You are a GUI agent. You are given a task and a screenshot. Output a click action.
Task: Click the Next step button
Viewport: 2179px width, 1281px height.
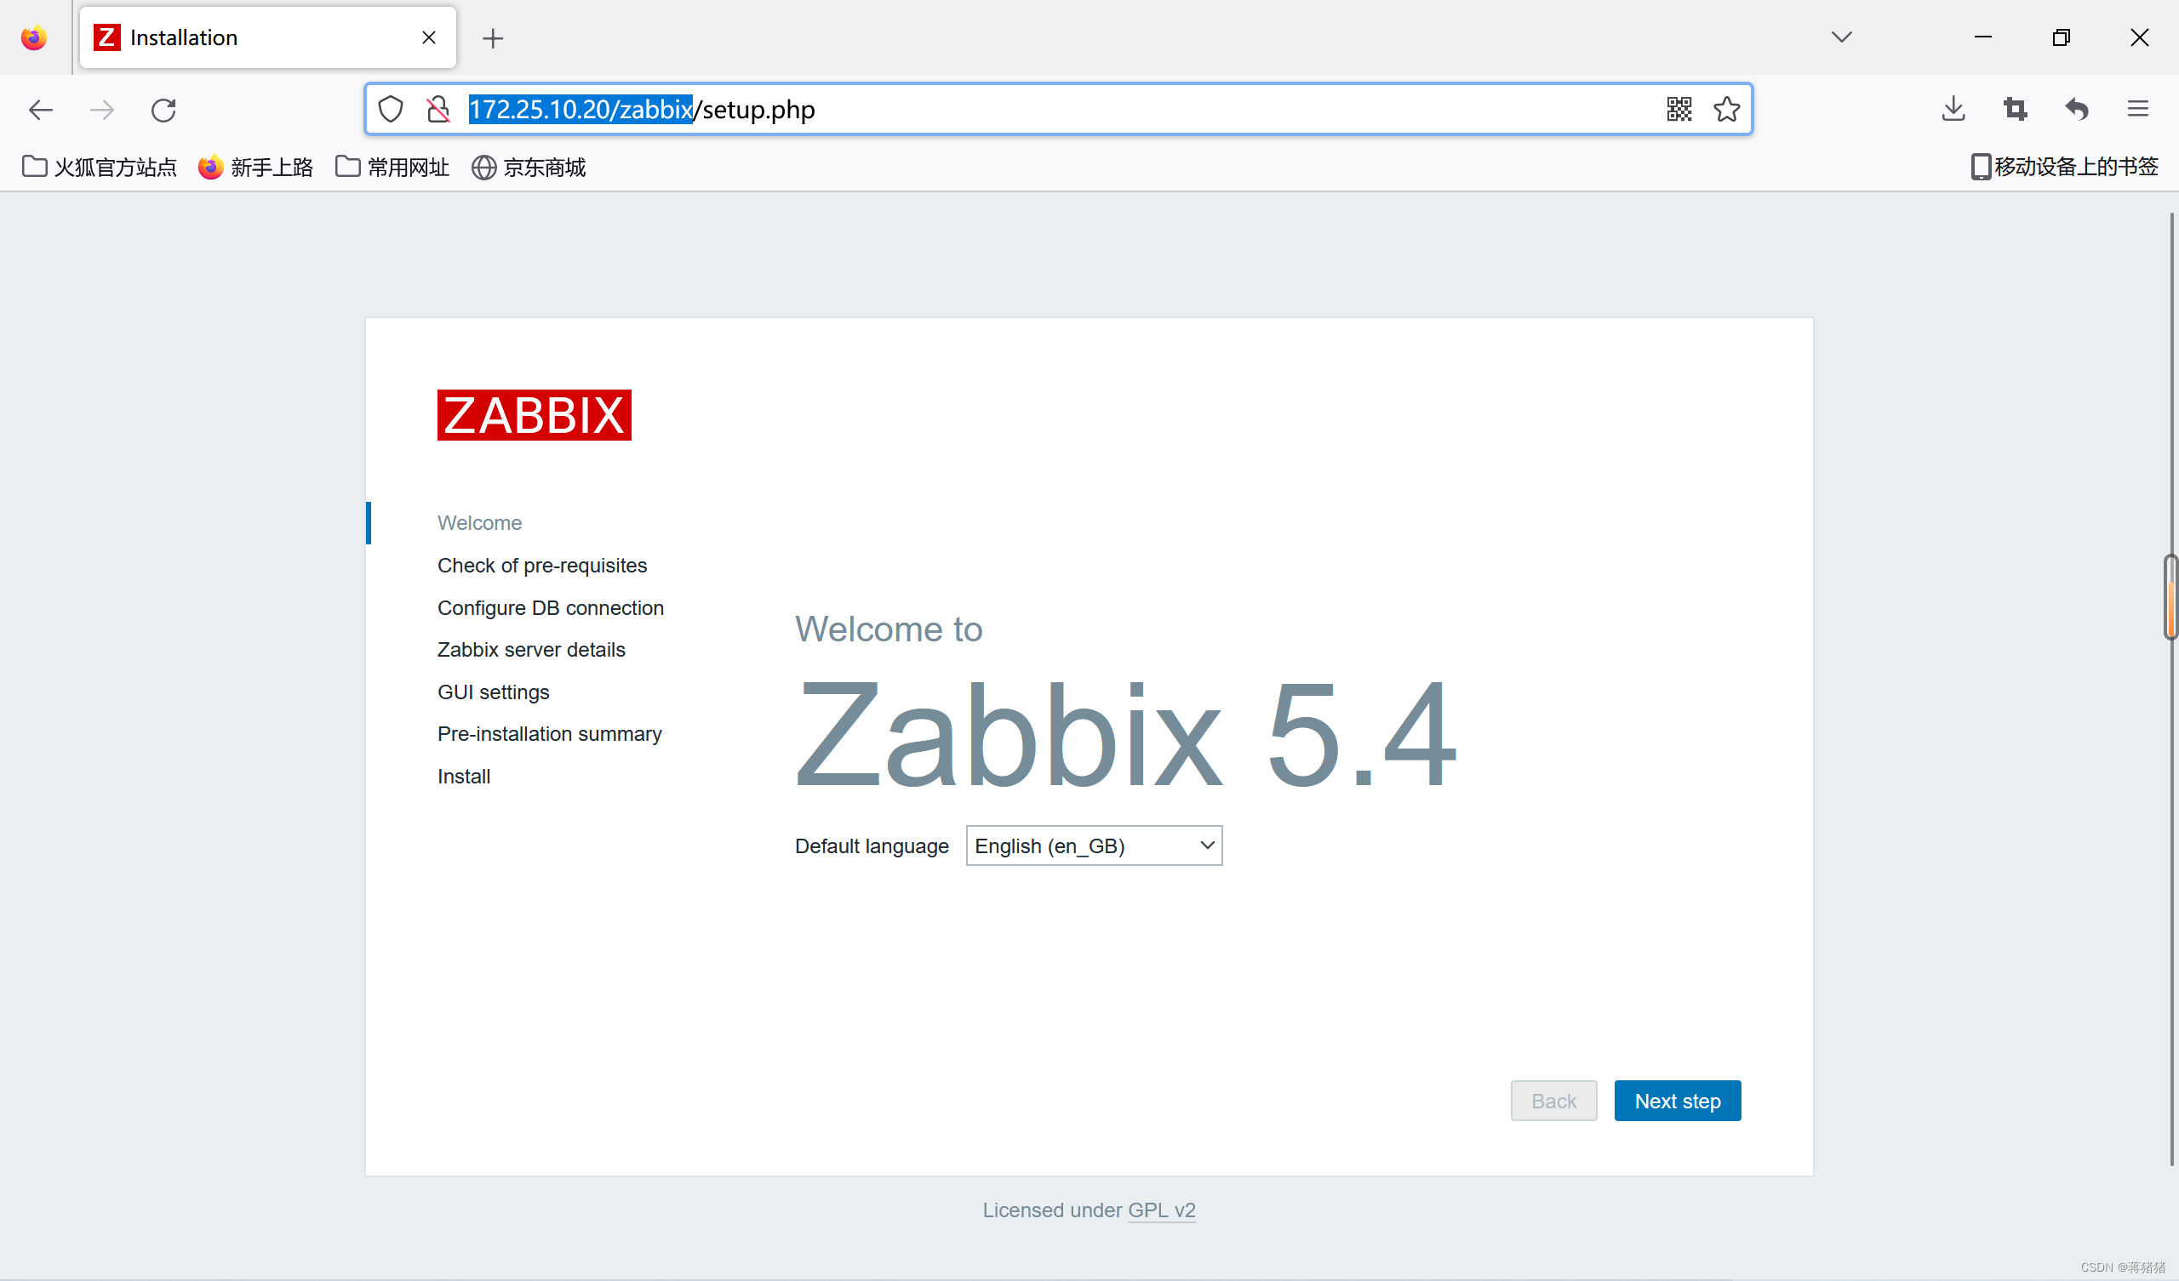pyautogui.click(x=1677, y=1101)
